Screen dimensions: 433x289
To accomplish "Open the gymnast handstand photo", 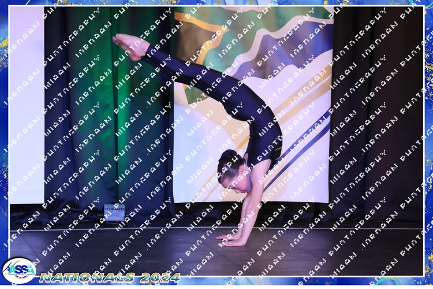I will coord(216,141).
